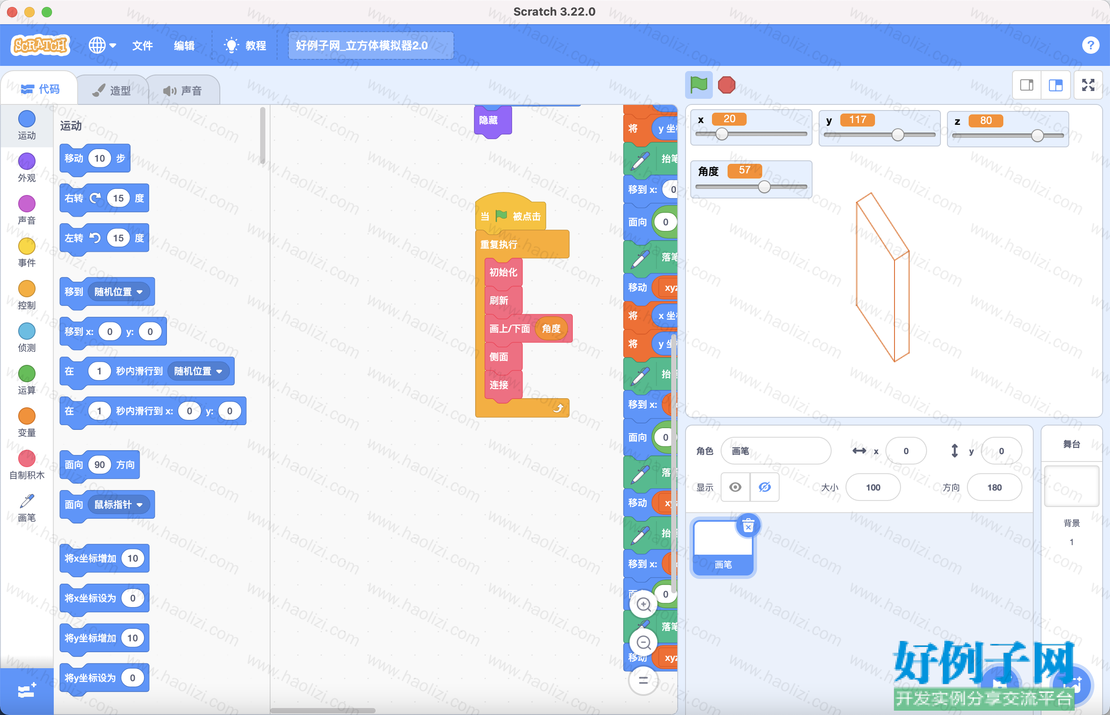Zoom in the code workspace
The image size is (1110, 715).
[x=643, y=604]
